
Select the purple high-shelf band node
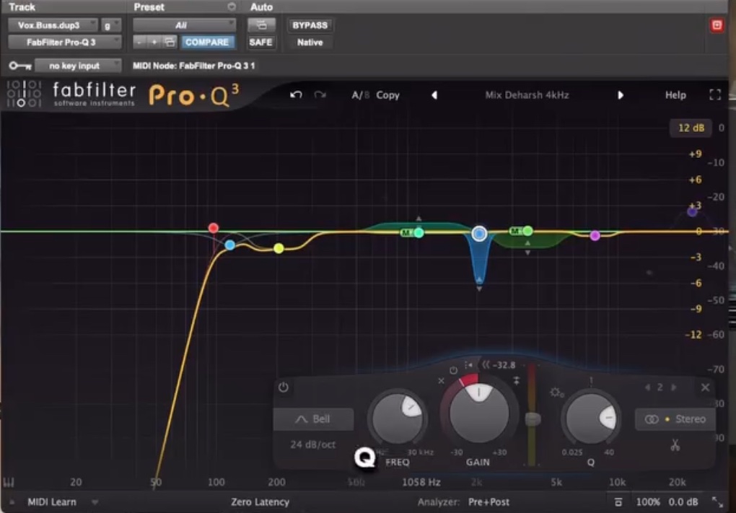[693, 211]
